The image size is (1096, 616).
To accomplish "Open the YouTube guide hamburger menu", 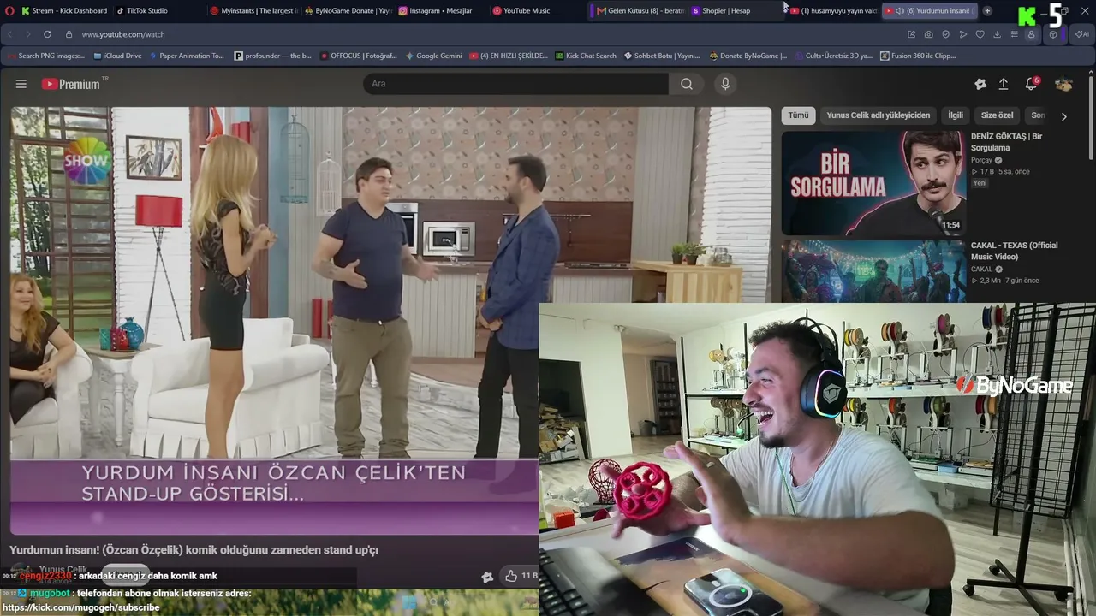I will pos(21,84).
